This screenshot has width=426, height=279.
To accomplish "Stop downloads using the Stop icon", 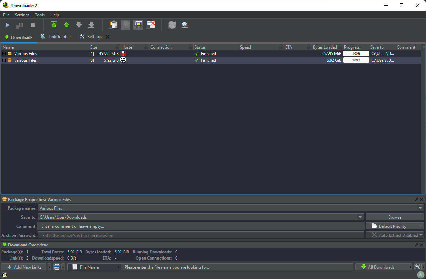I will [32, 25].
